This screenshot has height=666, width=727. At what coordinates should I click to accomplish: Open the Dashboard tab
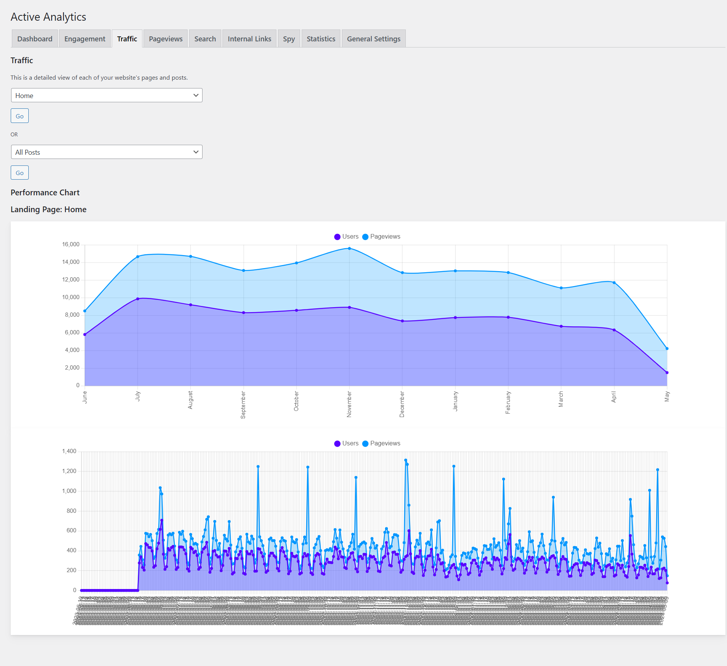35,39
